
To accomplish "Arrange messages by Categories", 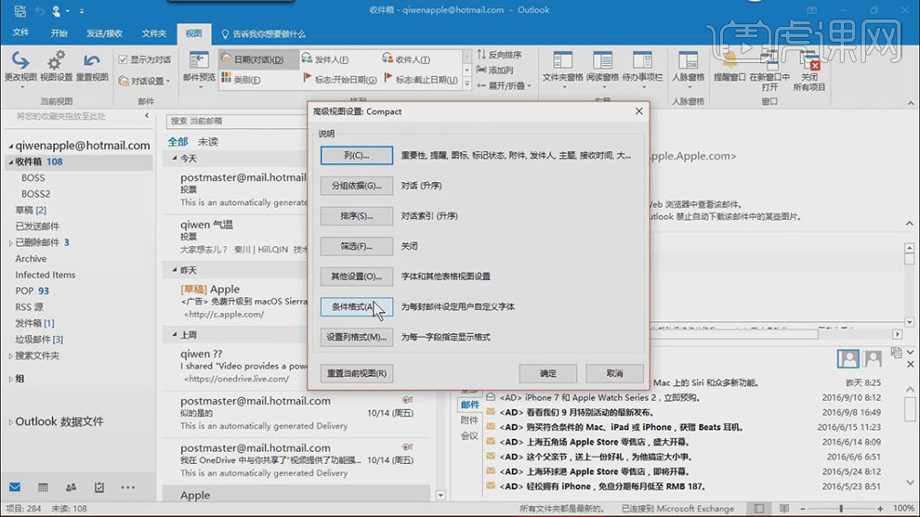I will [241, 79].
